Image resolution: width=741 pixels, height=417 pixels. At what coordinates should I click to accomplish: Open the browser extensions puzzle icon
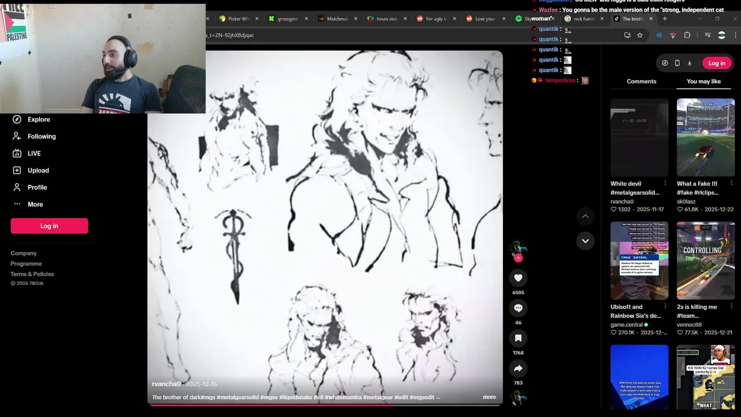687,35
